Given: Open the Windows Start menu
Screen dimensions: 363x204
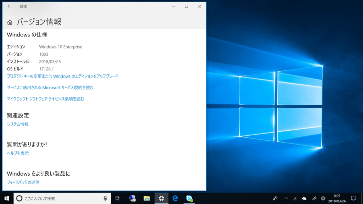Looking at the screenshot, I should point(7,198).
